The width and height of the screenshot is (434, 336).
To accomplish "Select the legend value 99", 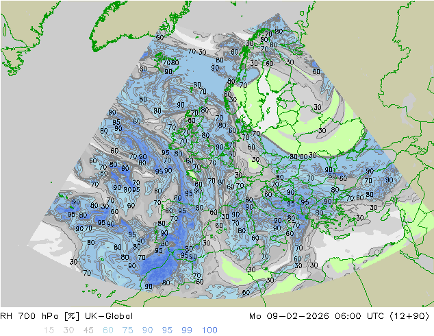I will point(187,331).
